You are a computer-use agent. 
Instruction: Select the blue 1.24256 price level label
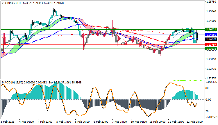tap(211, 35)
